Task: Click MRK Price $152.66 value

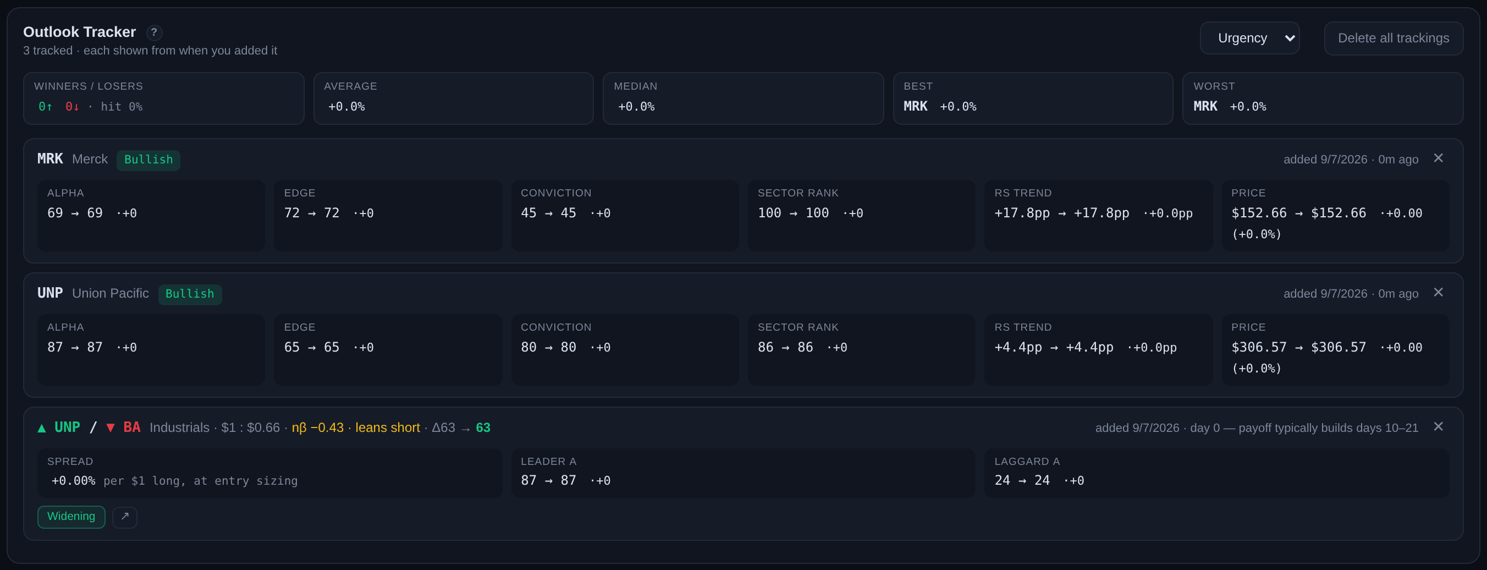Action: point(1299,213)
